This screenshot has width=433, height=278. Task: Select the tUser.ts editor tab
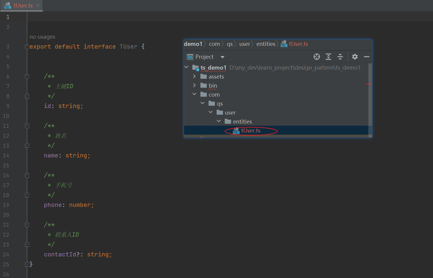tap(21, 5)
